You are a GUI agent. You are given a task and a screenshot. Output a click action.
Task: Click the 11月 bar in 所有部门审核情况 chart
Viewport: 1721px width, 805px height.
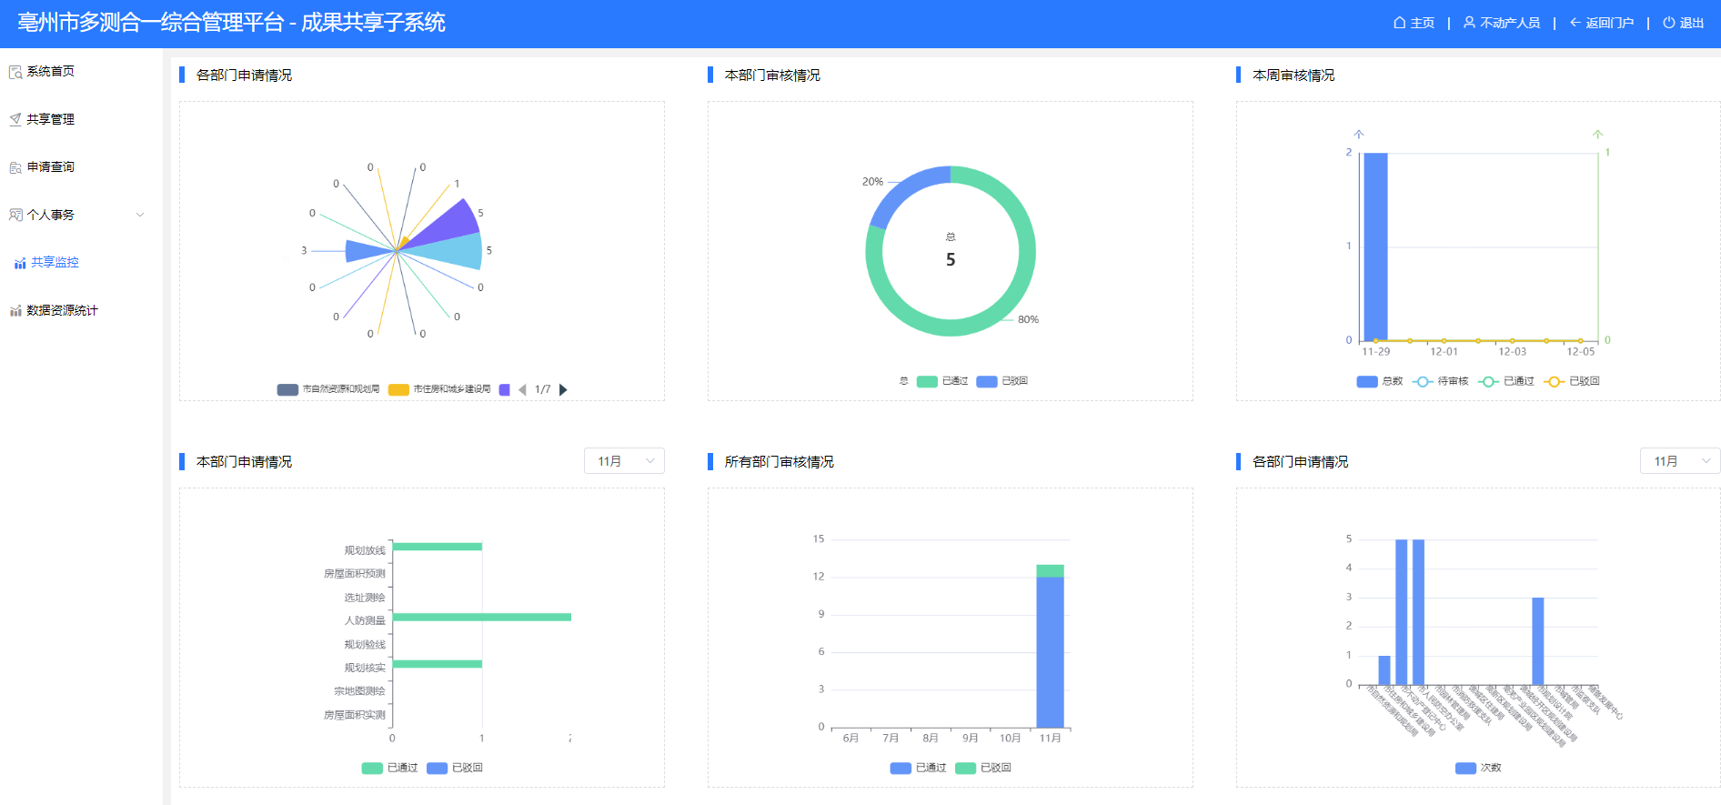pyautogui.click(x=1050, y=650)
